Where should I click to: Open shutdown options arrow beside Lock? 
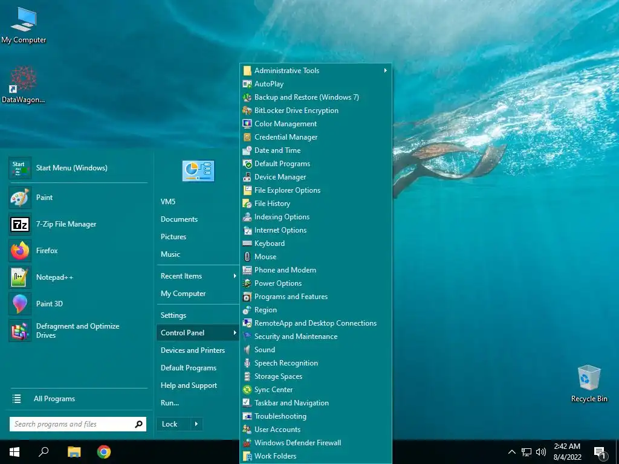click(x=196, y=424)
